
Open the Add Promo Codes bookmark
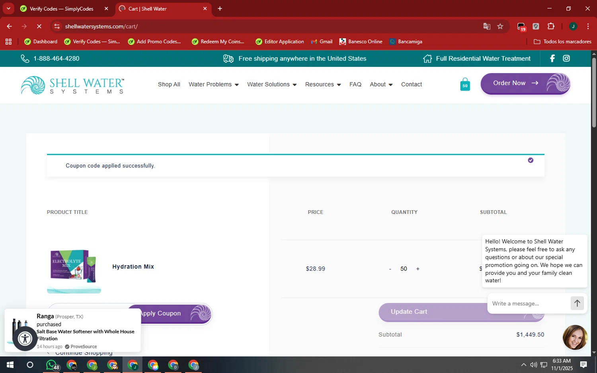tap(154, 41)
